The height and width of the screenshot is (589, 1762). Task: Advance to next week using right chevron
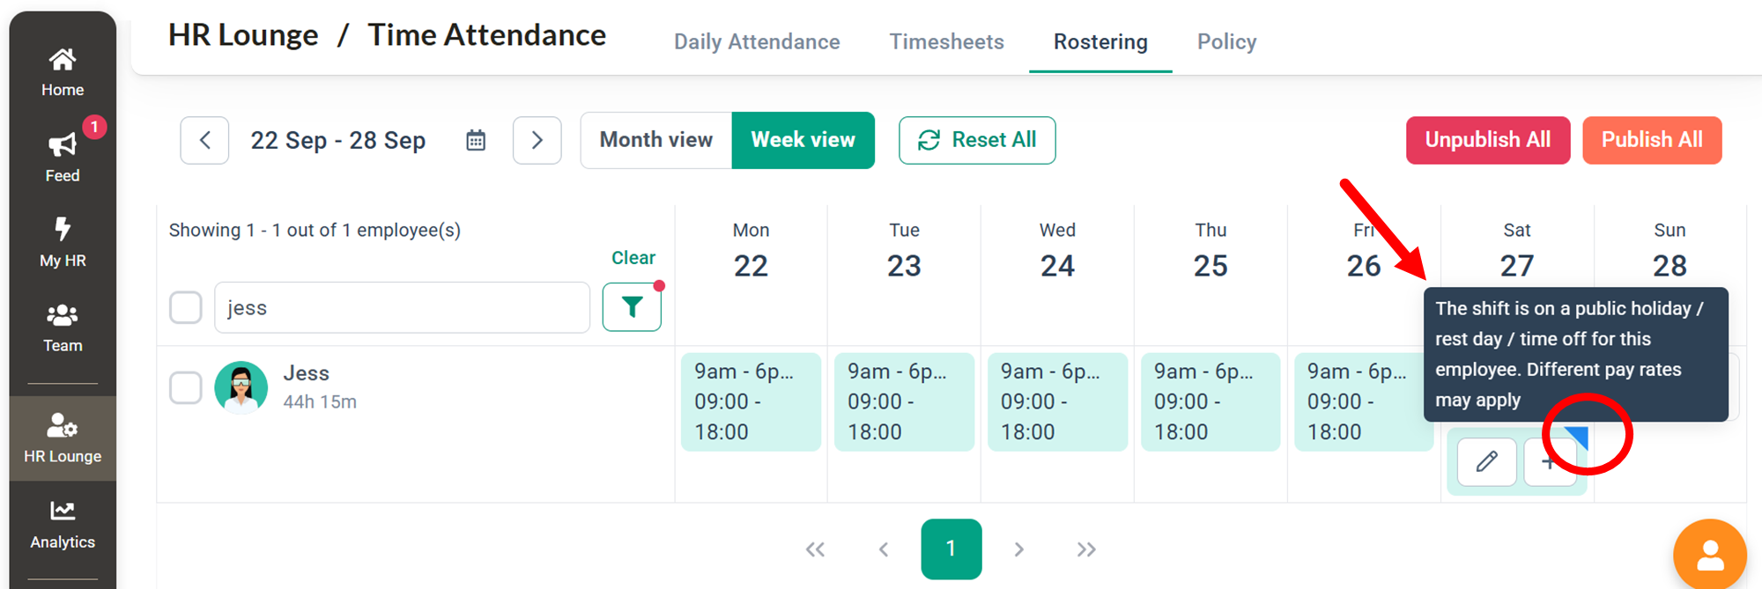537,140
